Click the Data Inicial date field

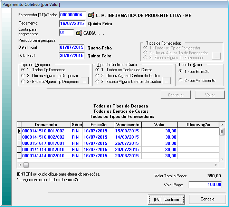click(72, 47)
